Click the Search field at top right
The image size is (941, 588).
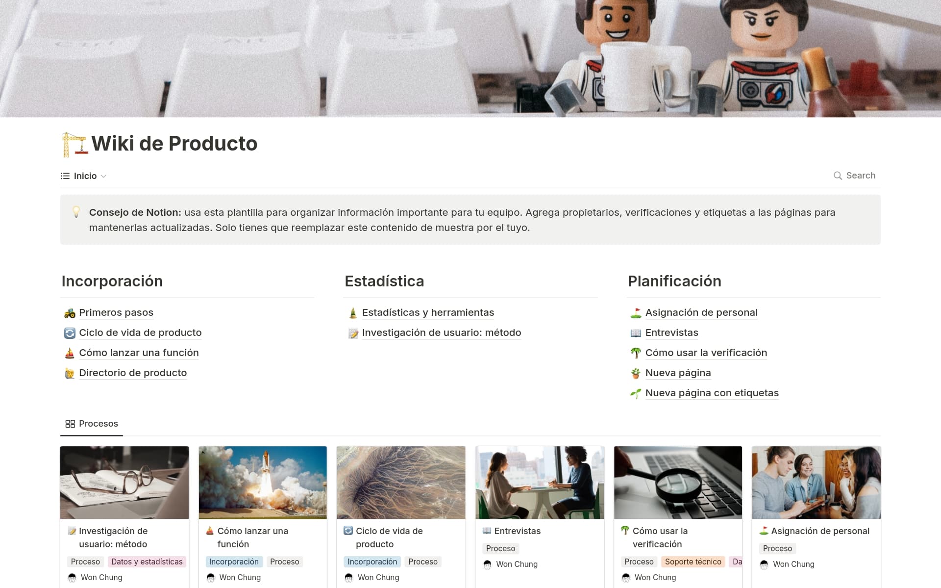pos(860,176)
